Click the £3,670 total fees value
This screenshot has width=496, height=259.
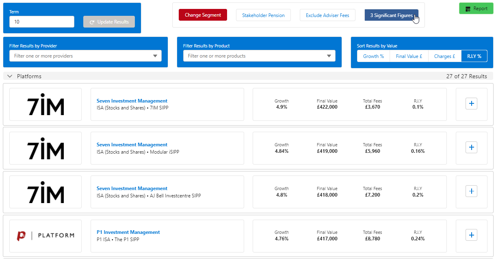(373, 107)
